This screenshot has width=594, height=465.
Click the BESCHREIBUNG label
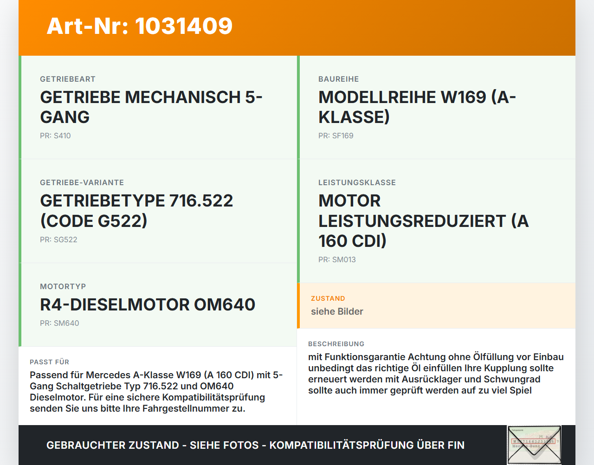336,344
